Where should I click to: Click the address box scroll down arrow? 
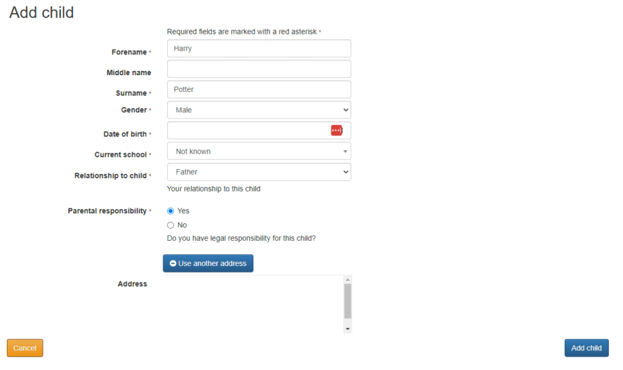pyautogui.click(x=347, y=329)
